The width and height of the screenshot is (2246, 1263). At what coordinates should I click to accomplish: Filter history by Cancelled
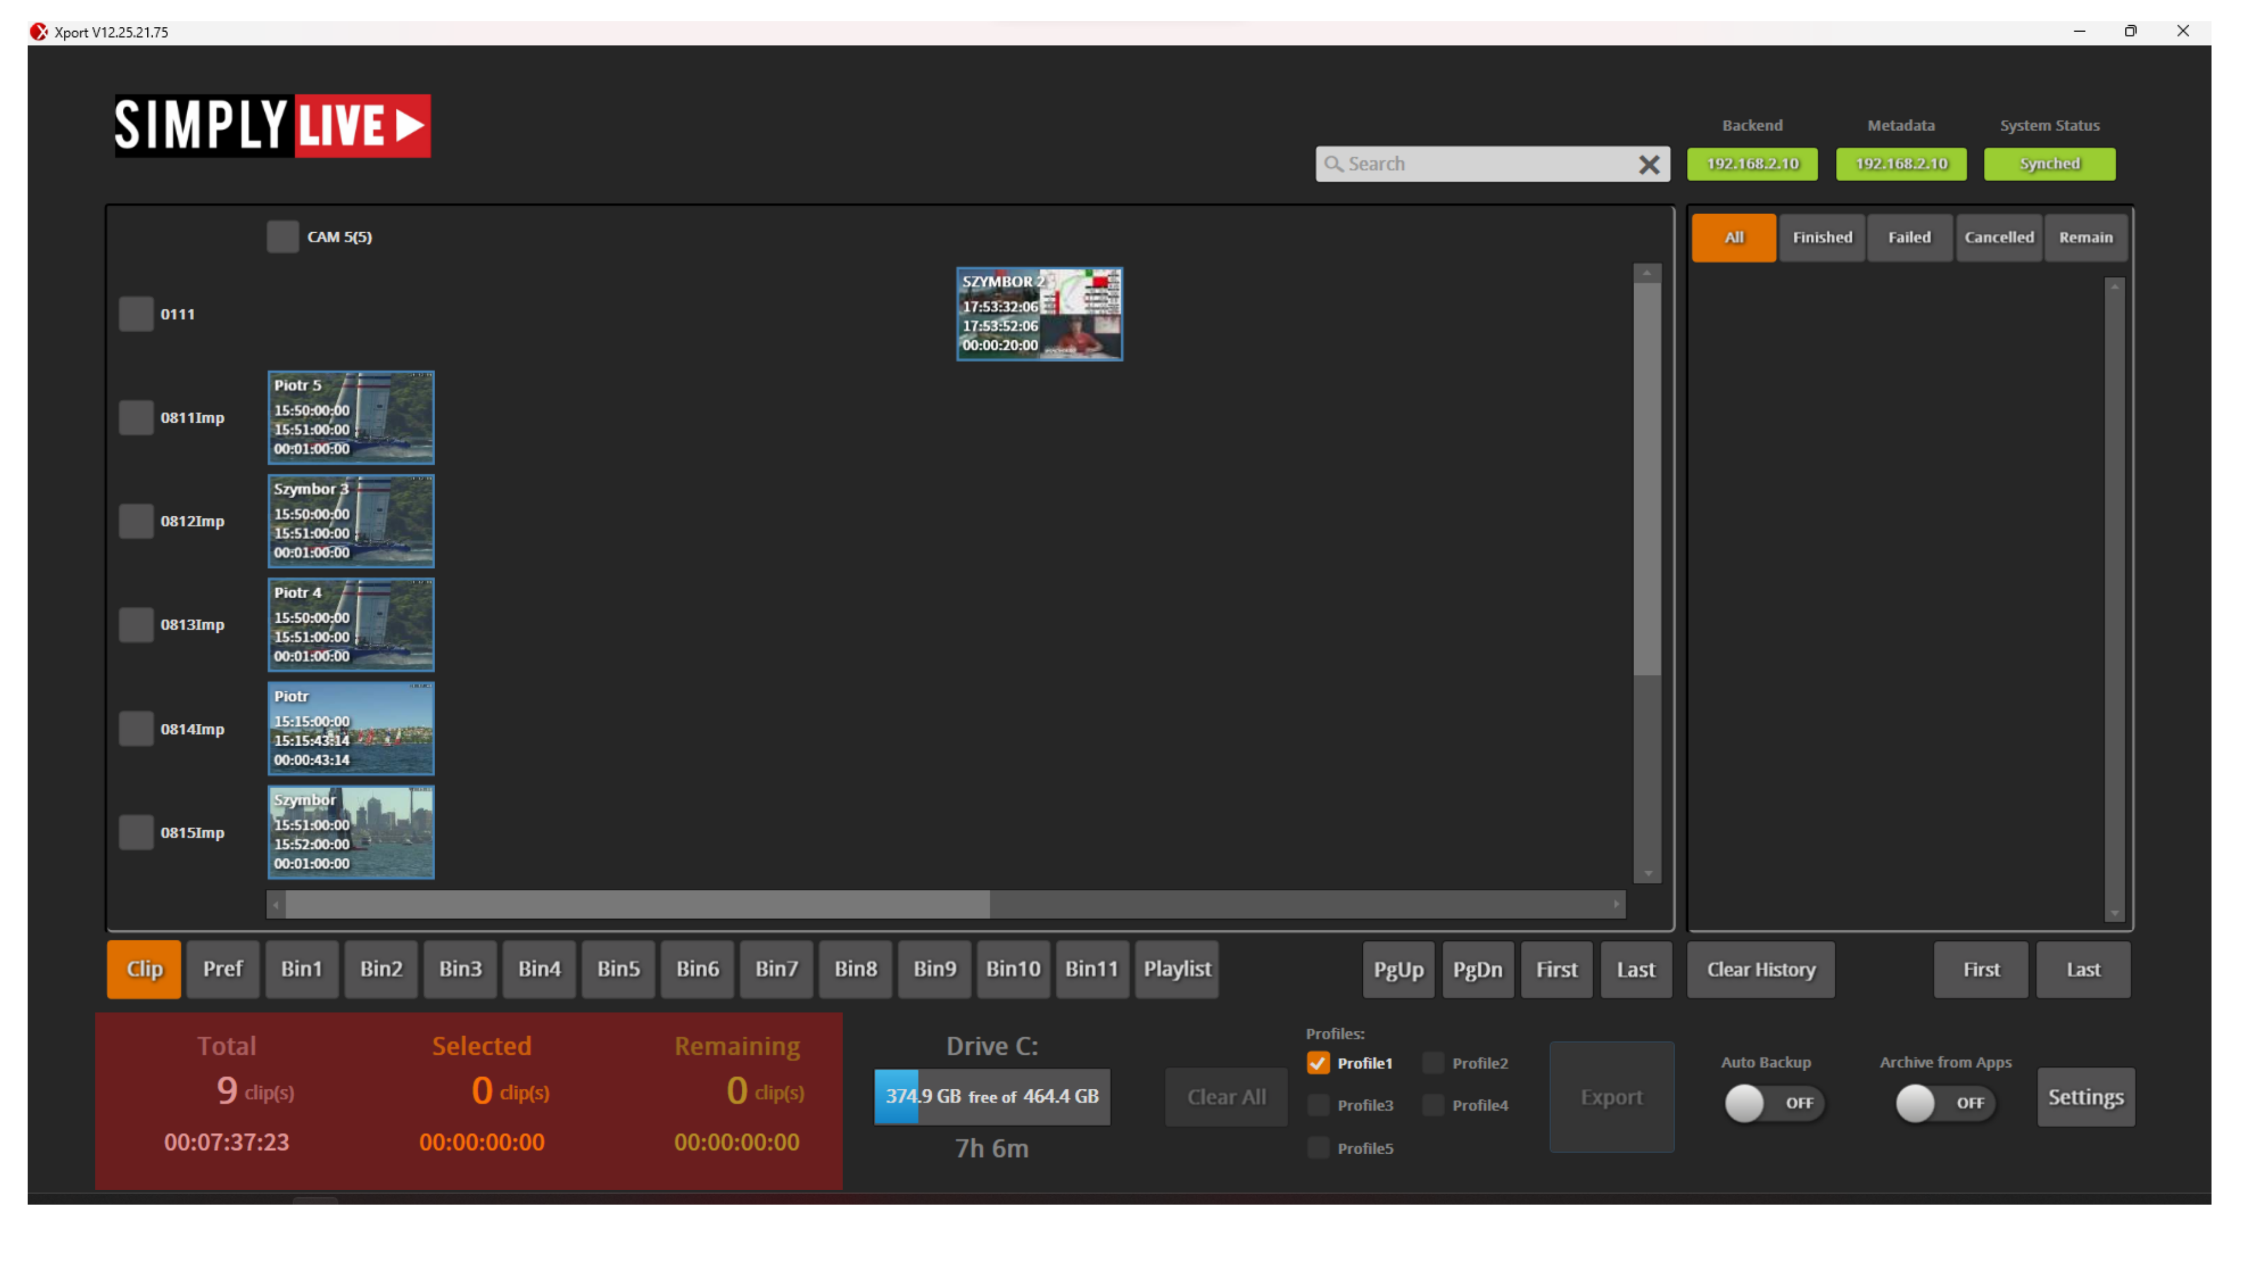[x=1999, y=237]
